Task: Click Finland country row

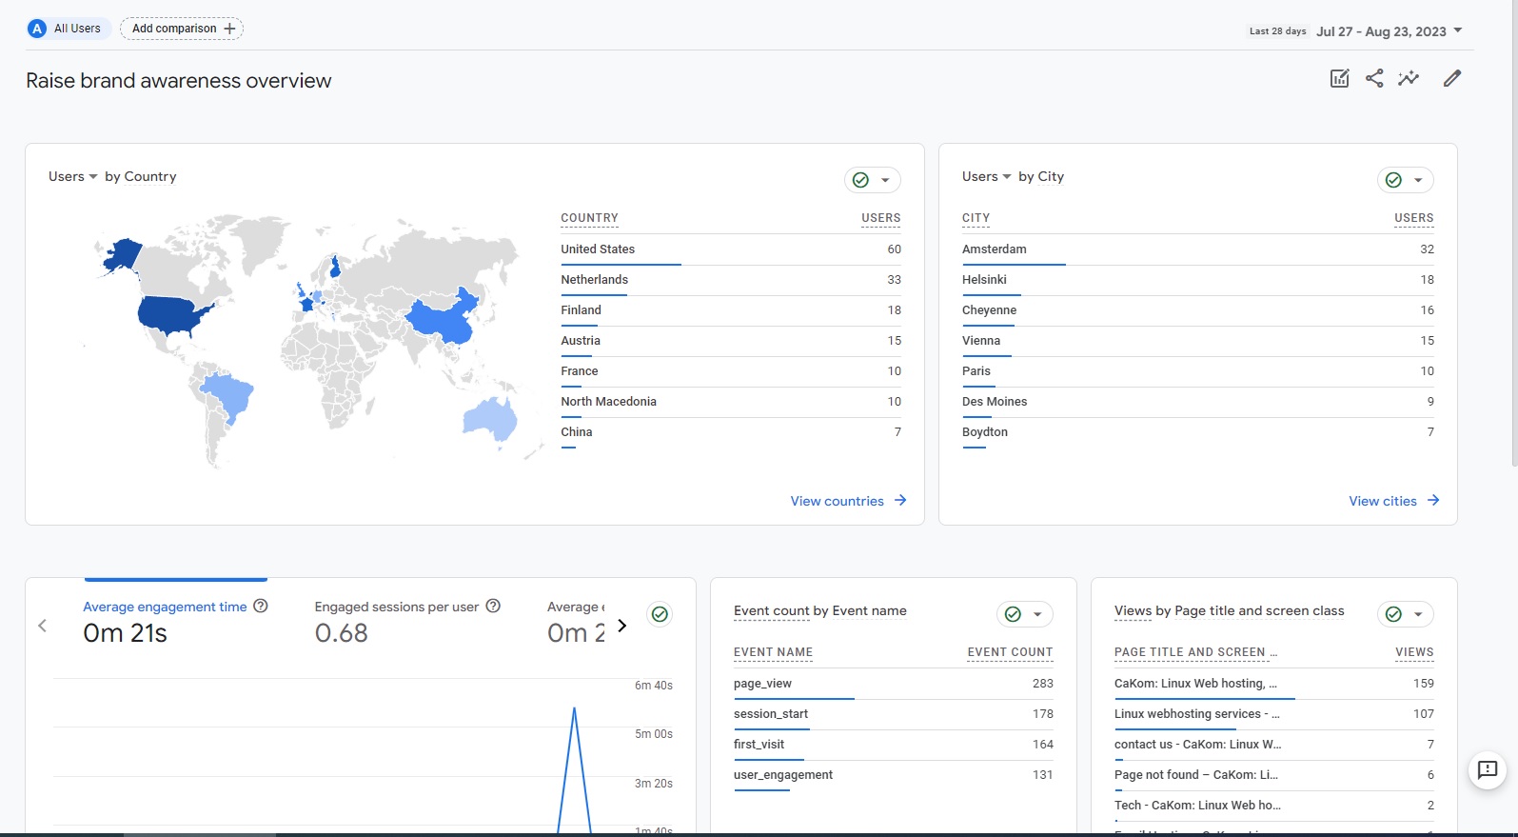Action: pyautogui.click(x=731, y=310)
